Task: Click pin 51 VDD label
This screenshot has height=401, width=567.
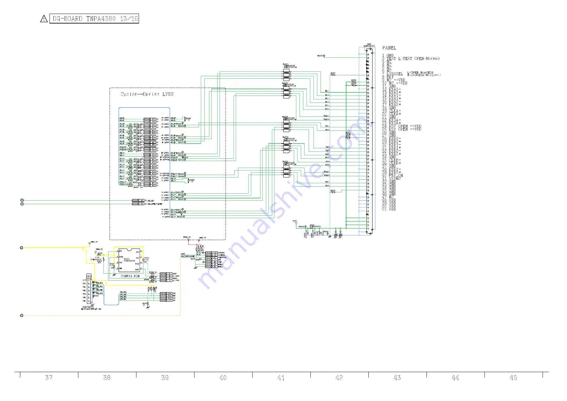Action: point(389,210)
